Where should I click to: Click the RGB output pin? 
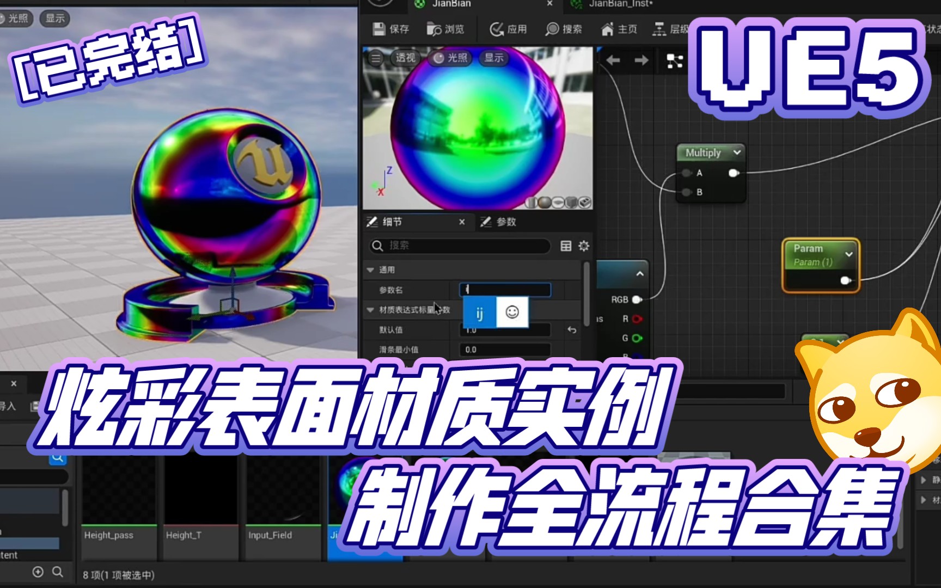637,299
